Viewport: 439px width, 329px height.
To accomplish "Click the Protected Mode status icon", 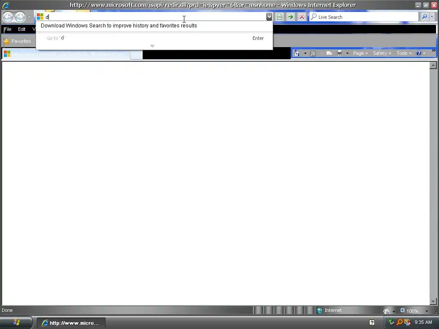I will tap(386, 311).
